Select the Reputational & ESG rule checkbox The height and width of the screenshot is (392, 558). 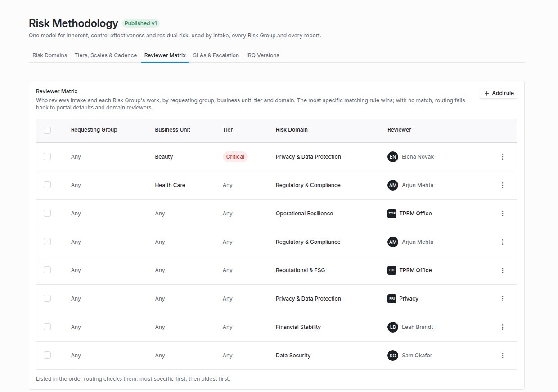47,270
